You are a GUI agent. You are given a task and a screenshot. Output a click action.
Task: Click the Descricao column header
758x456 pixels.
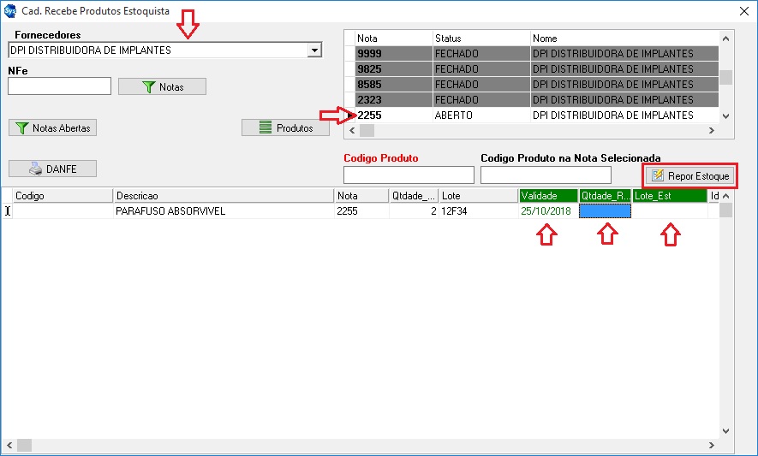[223, 196]
